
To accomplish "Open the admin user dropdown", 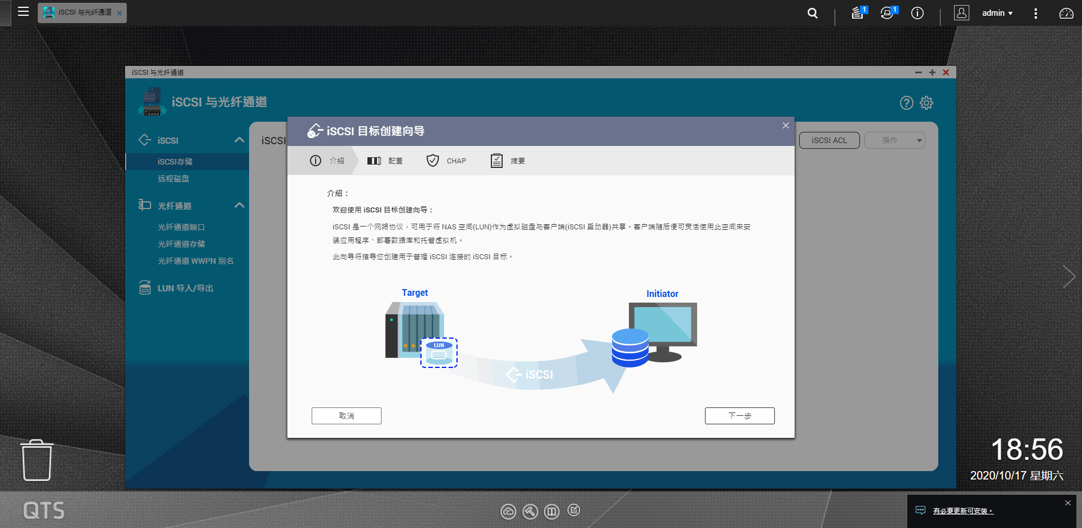I will (997, 13).
